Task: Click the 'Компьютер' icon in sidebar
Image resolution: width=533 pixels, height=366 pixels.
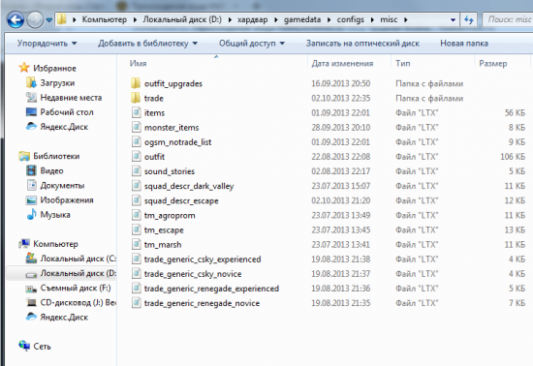Action: tap(24, 243)
